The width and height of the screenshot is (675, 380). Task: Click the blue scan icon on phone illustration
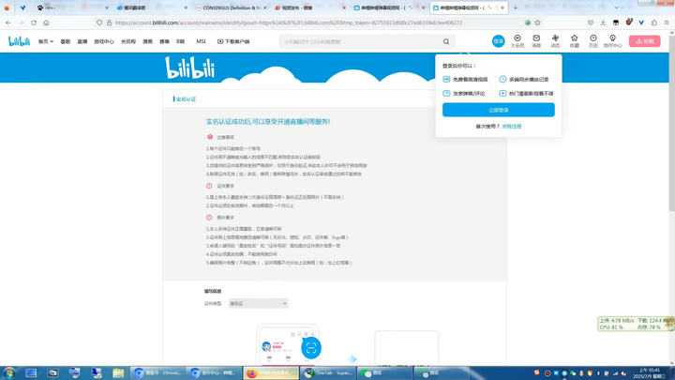(311, 348)
